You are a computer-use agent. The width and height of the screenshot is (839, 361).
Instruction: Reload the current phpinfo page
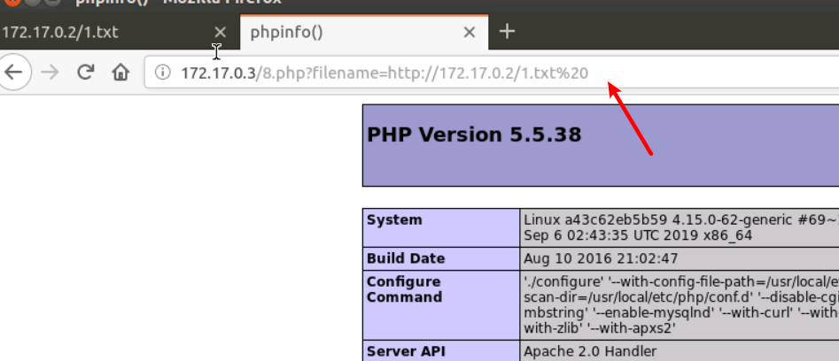pos(86,72)
